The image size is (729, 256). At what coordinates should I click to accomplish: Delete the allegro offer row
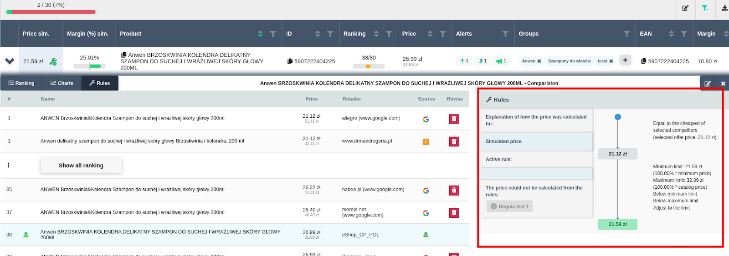[x=454, y=119]
